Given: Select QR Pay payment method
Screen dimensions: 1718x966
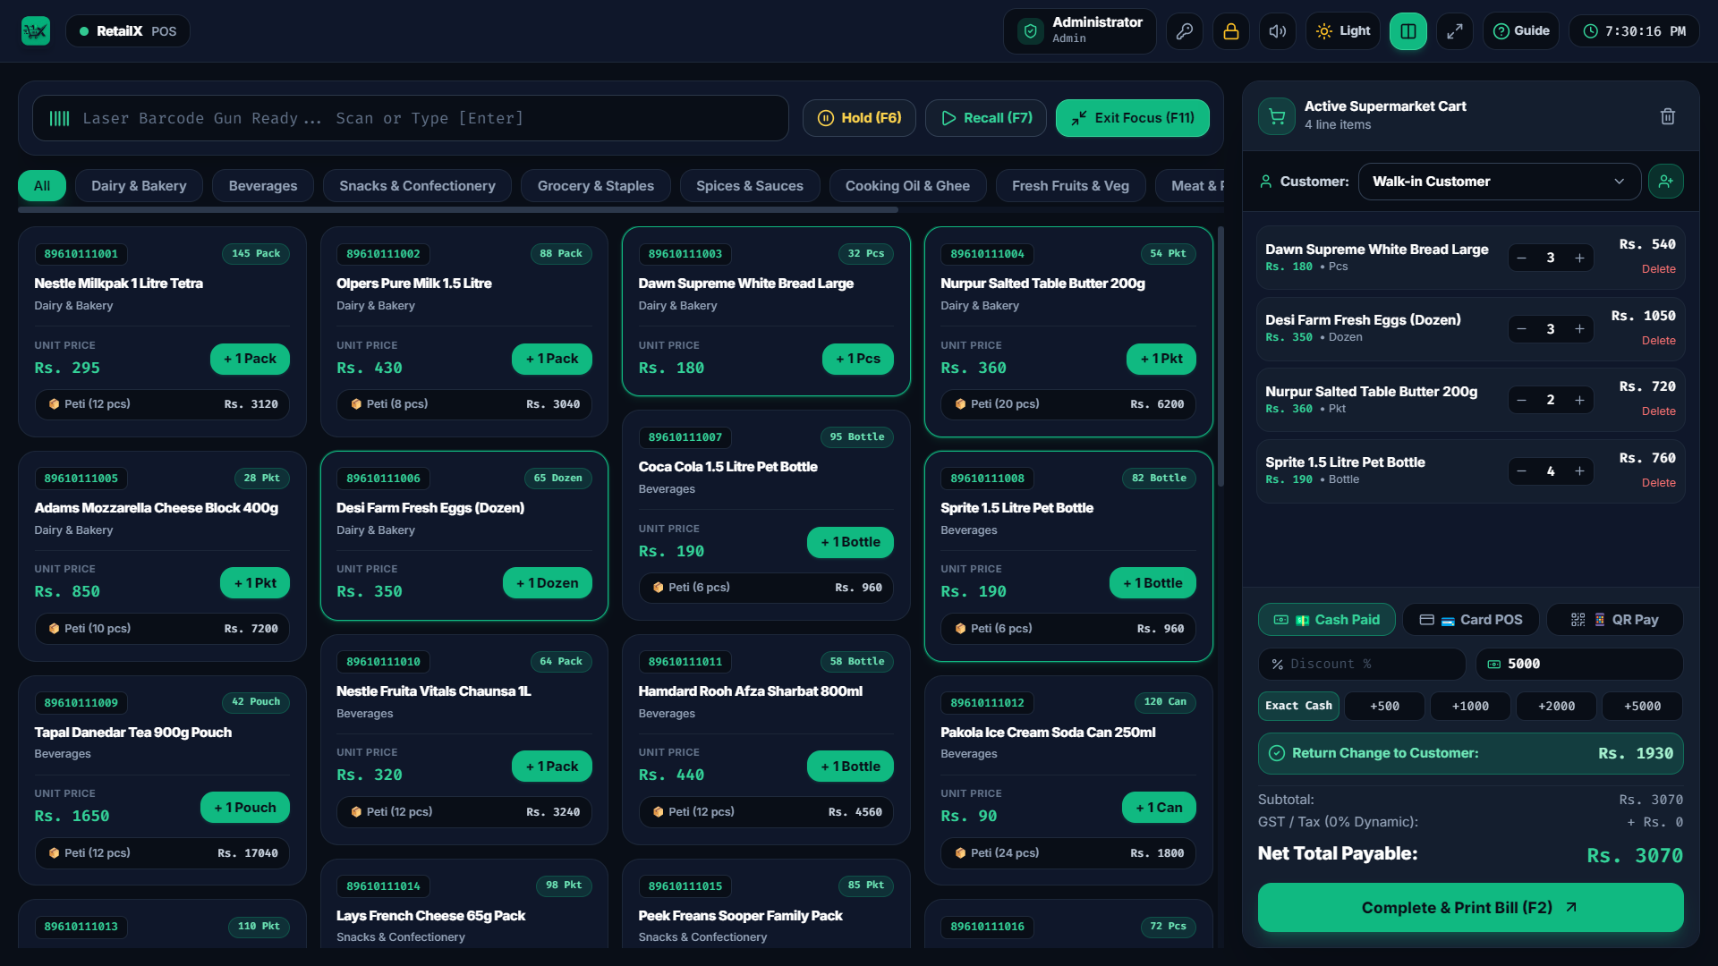Looking at the screenshot, I should 1615,620.
